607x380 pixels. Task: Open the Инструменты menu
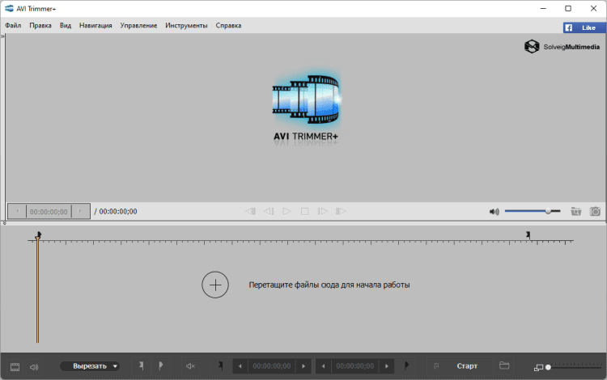(186, 25)
